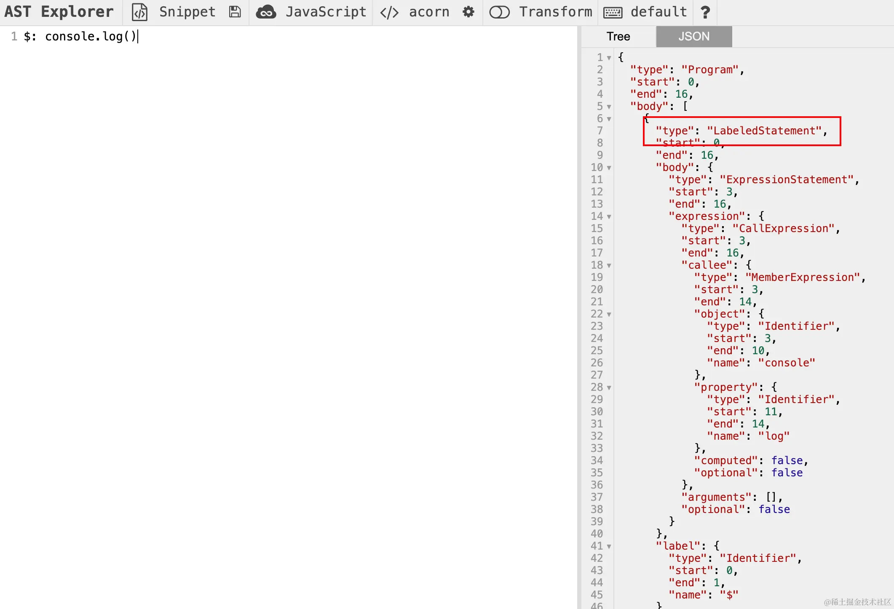Fold the callee object on line 18
Screen dimensions: 894x609
point(609,265)
